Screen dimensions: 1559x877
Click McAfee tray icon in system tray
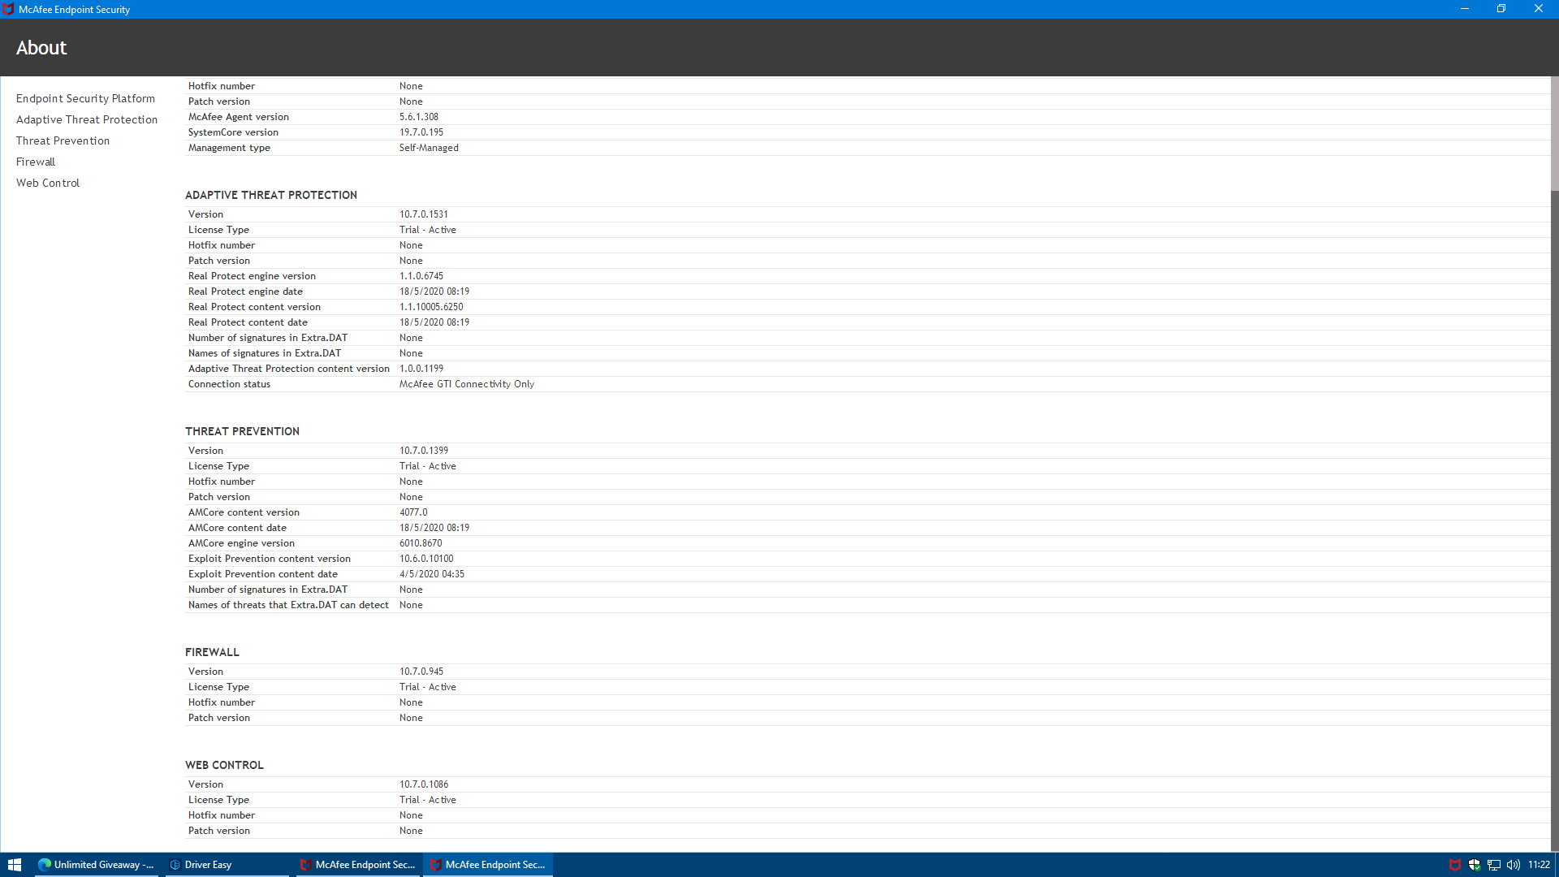coord(1455,865)
